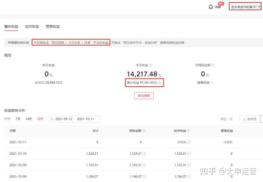The height and width of the screenshot is (182, 263).
Task: Open the date range picker 2021-09-12 to 2021-10-11
Action: point(75,119)
